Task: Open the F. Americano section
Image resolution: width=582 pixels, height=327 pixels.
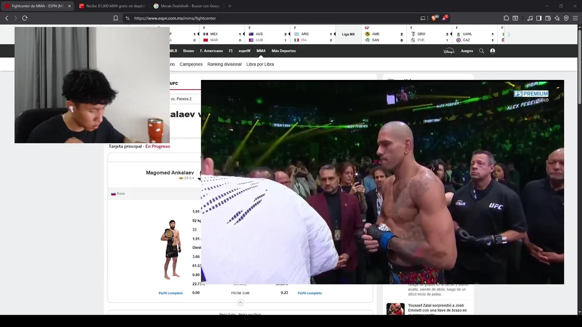Action: pyautogui.click(x=211, y=51)
